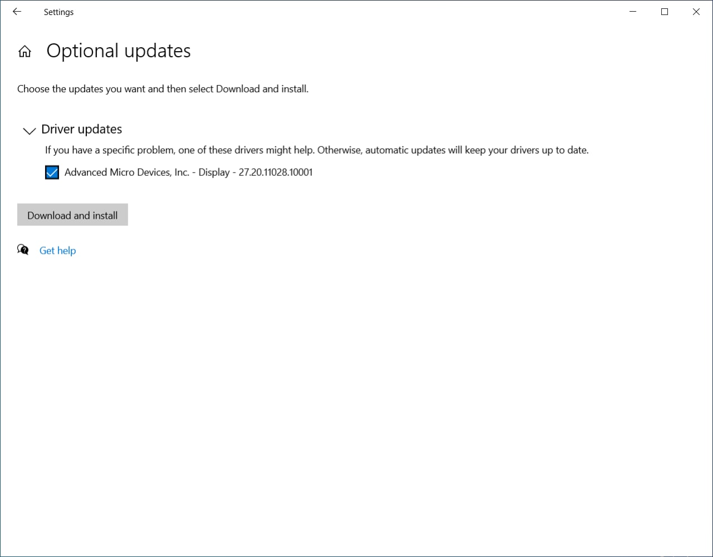Click 'Choose the updates you want' instruction text
The image size is (713, 557).
[163, 88]
